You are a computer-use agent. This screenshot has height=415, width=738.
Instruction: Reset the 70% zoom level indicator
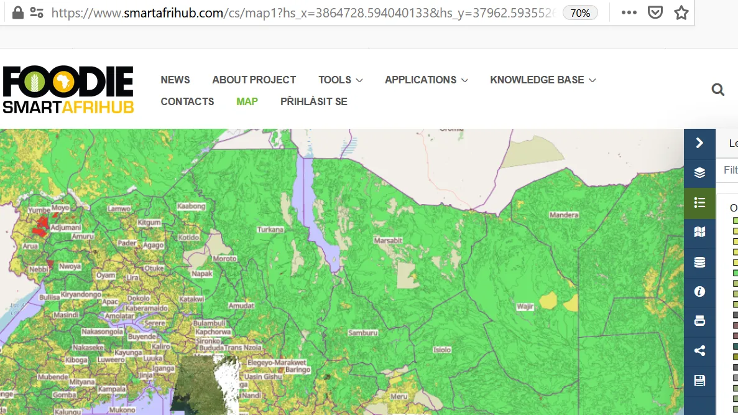[580, 13]
